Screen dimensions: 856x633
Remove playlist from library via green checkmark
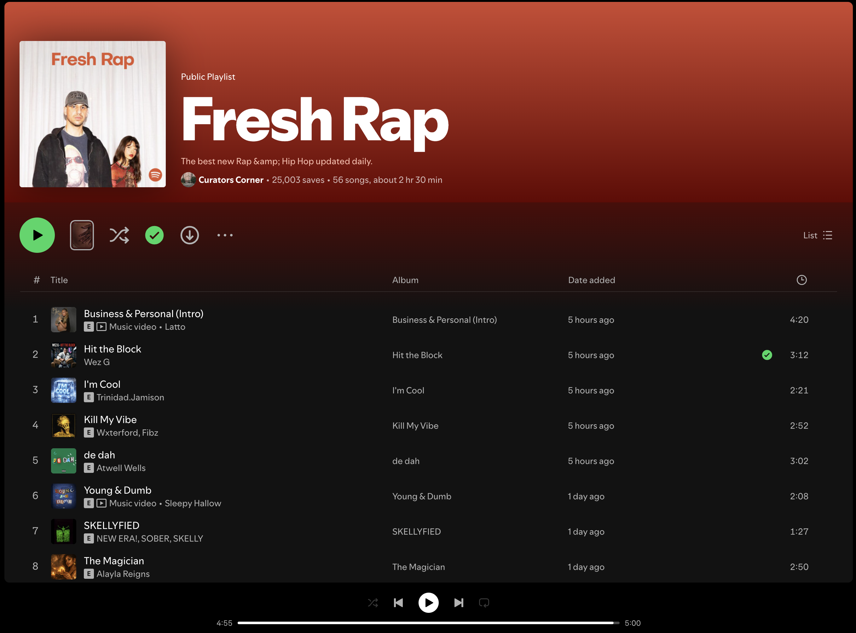(154, 235)
